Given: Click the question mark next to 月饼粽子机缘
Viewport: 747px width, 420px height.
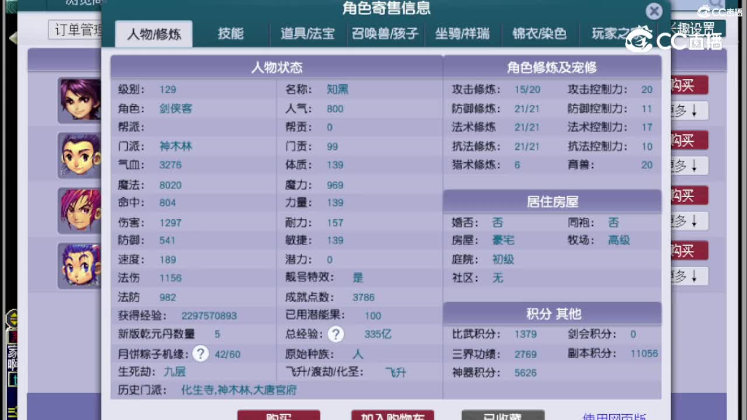Looking at the screenshot, I should coord(200,353).
